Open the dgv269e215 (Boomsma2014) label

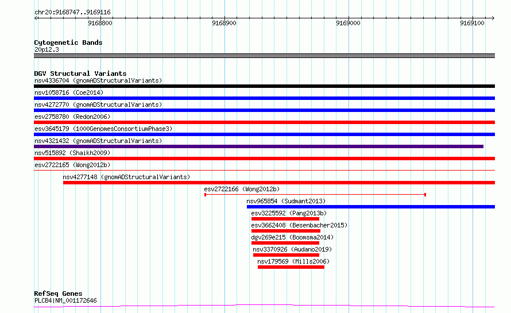point(292,237)
